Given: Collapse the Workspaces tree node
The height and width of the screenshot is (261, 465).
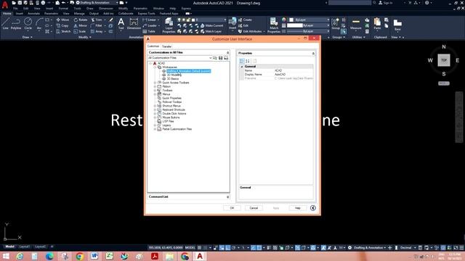Looking at the screenshot, I should click(155, 67).
